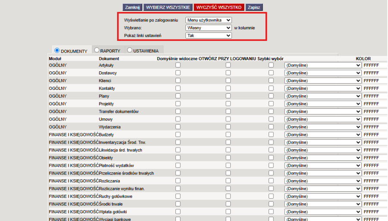Click the Zamknij button
The height and width of the screenshot is (221, 388).
pos(132,7)
